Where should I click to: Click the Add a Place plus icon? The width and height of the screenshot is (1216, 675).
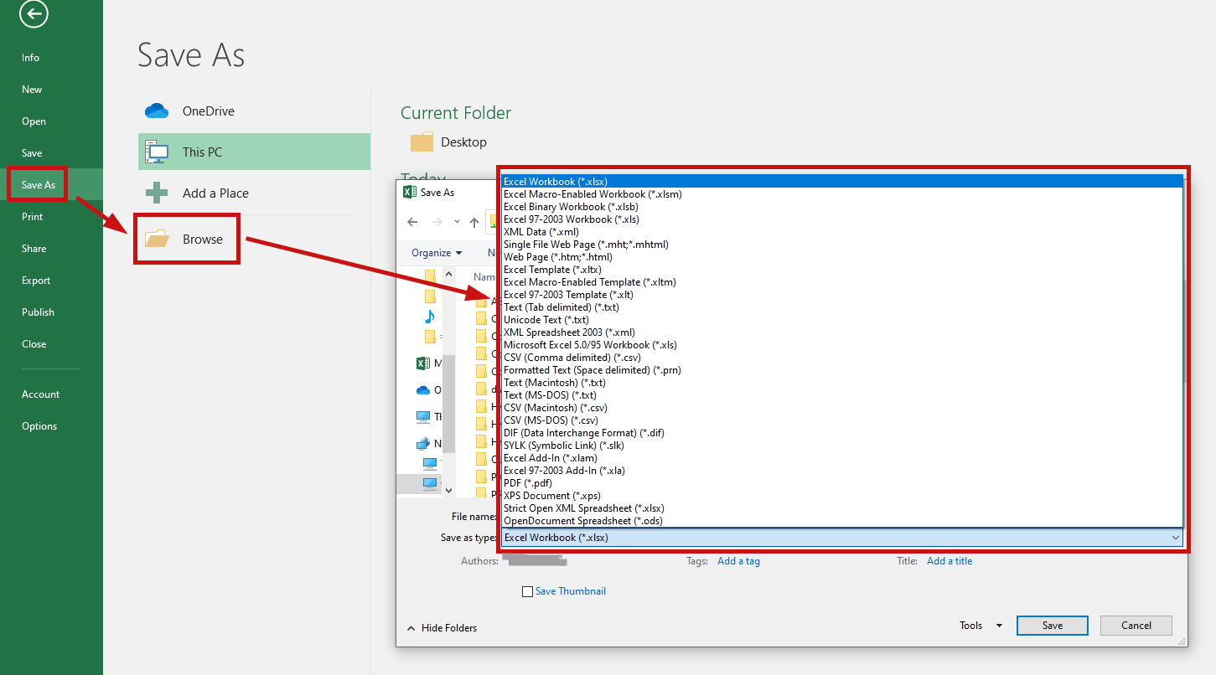point(157,193)
